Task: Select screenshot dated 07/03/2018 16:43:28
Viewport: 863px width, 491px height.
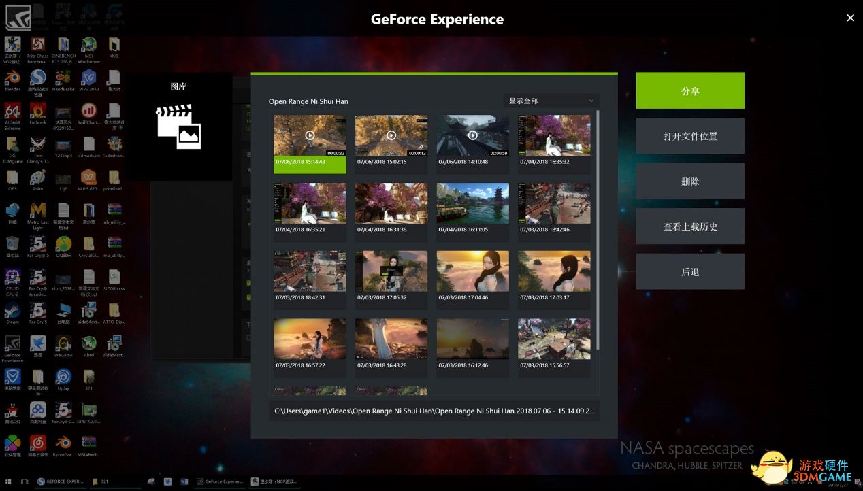Action: [391, 348]
